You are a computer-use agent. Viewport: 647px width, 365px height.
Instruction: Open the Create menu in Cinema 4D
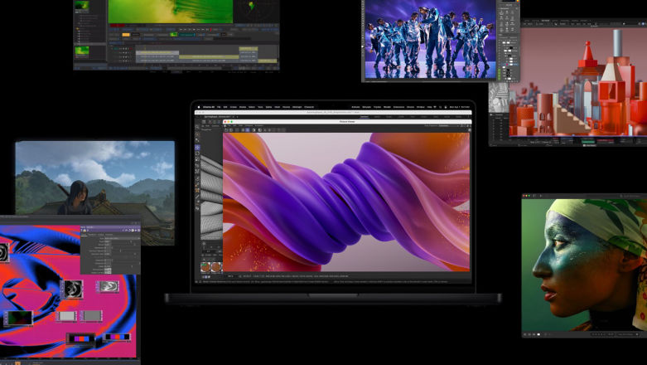pyautogui.click(x=233, y=107)
